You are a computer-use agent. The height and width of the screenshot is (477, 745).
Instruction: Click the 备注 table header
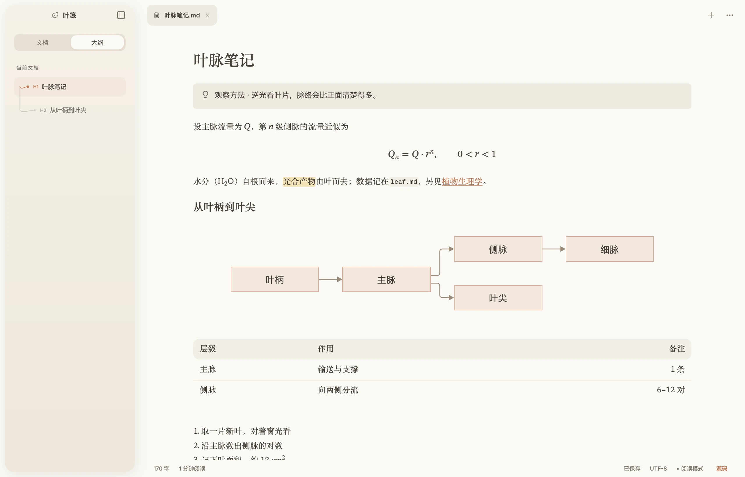click(677, 349)
